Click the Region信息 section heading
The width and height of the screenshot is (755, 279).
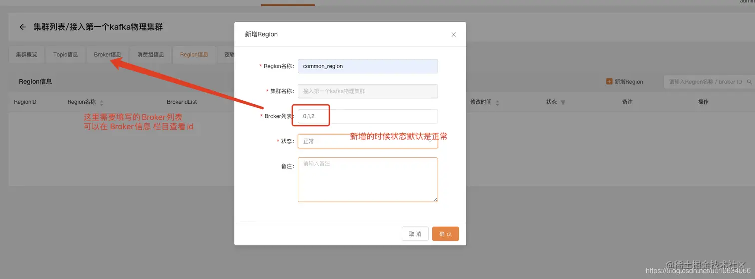coord(35,81)
